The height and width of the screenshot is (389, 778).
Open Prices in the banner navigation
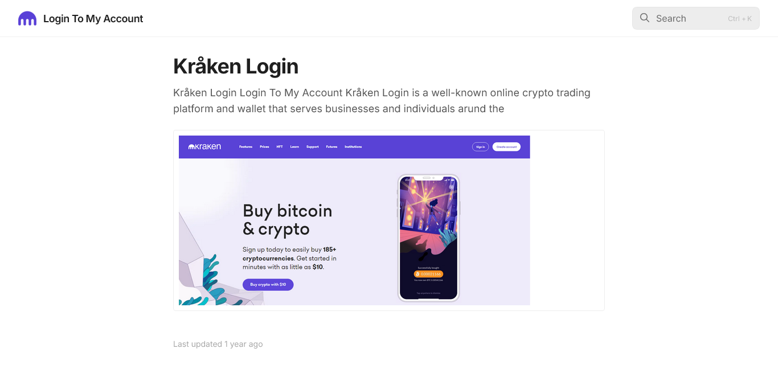[264, 147]
